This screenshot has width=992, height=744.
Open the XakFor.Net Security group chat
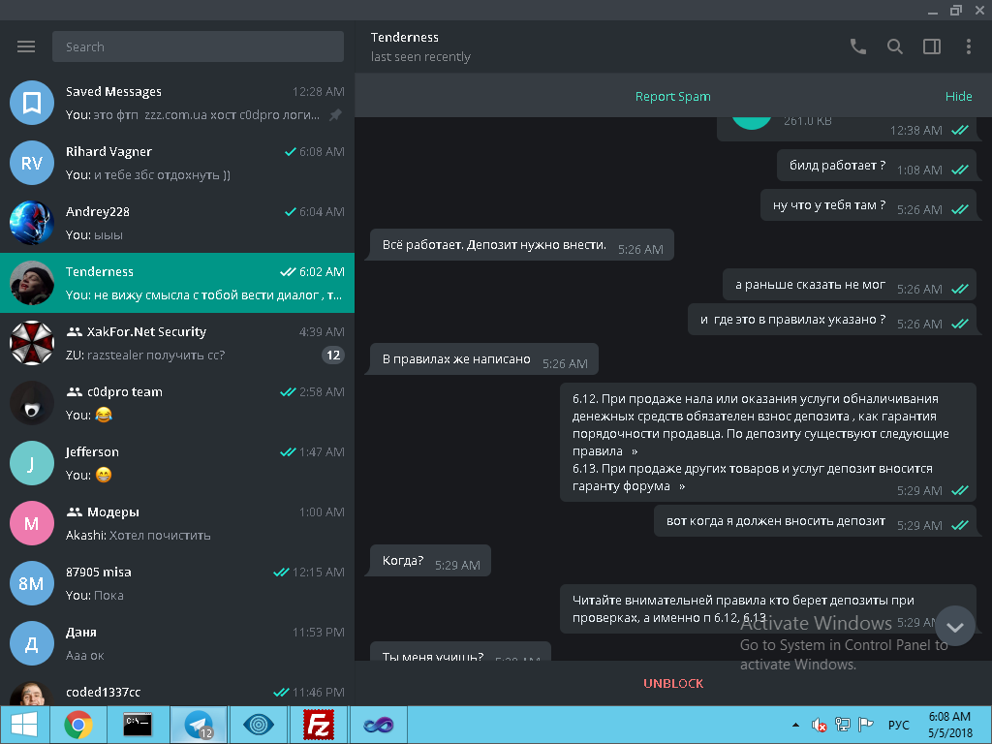point(177,343)
